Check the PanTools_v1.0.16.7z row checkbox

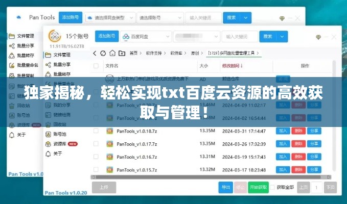[96, 157]
